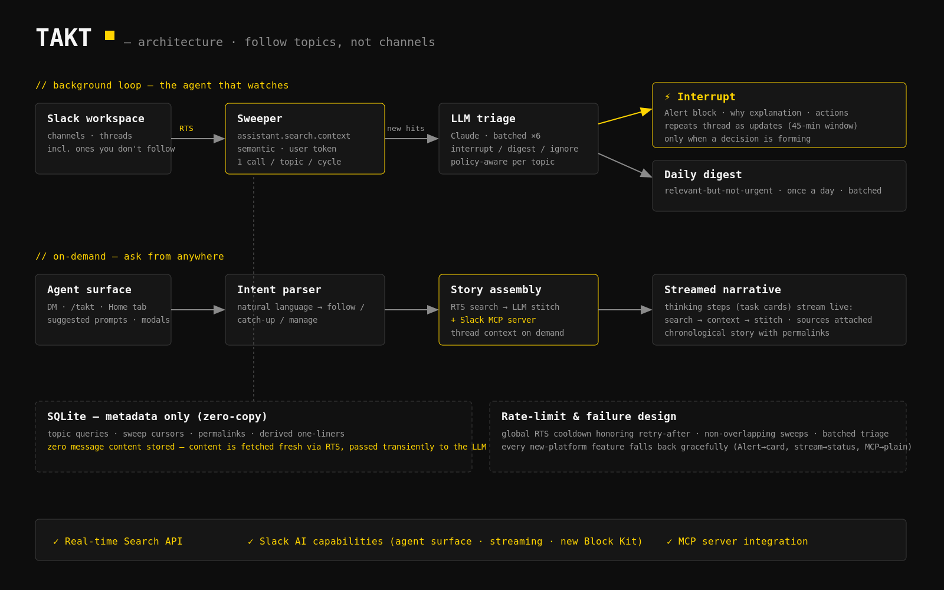Click the TAKT logo title
The height and width of the screenshot is (590, 944).
click(64, 38)
